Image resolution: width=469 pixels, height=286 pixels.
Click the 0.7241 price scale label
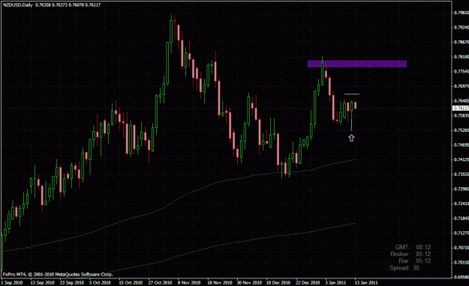pos(461,204)
